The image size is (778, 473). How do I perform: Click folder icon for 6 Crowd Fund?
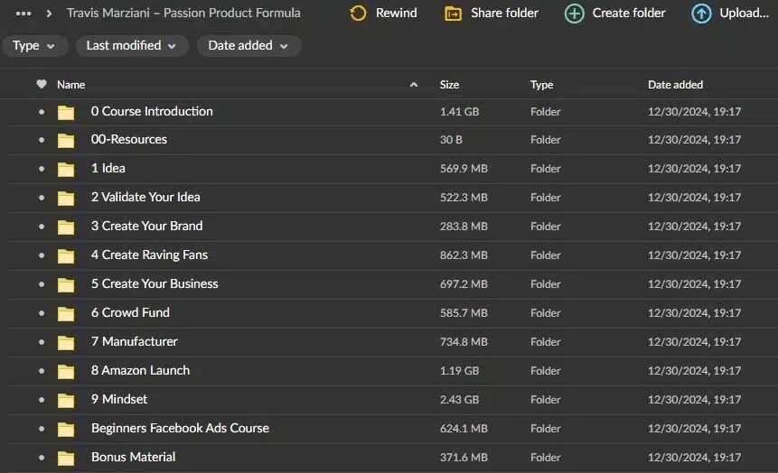65,313
